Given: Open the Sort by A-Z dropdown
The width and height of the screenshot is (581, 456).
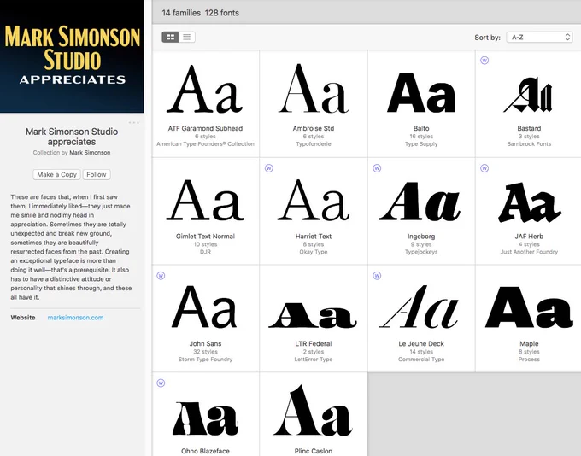Looking at the screenshot, I should click(539, 37).
